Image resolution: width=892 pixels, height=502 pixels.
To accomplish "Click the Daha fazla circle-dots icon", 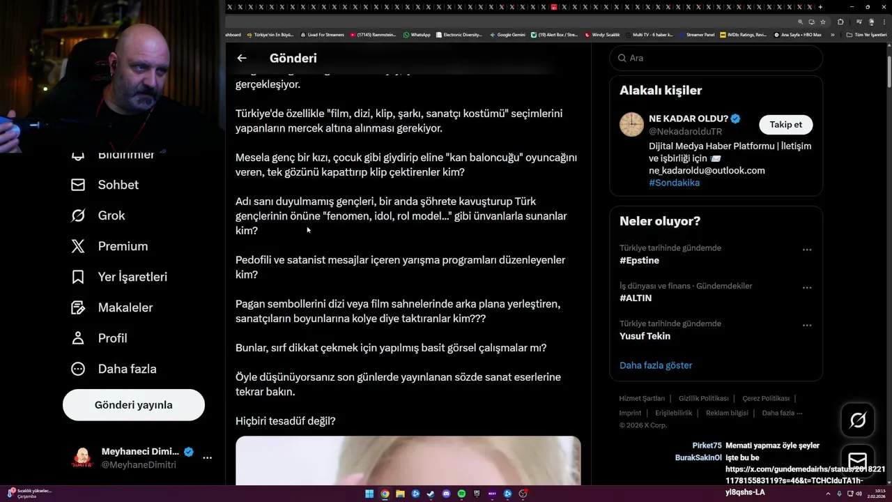I will tap(78, 369).
